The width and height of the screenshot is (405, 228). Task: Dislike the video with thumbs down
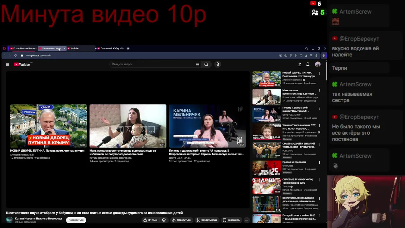tap(164, 220)
